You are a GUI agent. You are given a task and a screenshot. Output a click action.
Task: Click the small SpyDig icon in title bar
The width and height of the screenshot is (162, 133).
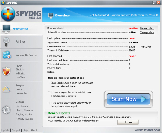pyautogui.click(x=3, y=3)
